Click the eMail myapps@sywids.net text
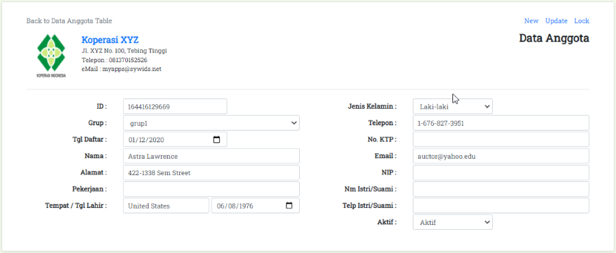Viewport: 616px width, 253px height. pos(121,69)
